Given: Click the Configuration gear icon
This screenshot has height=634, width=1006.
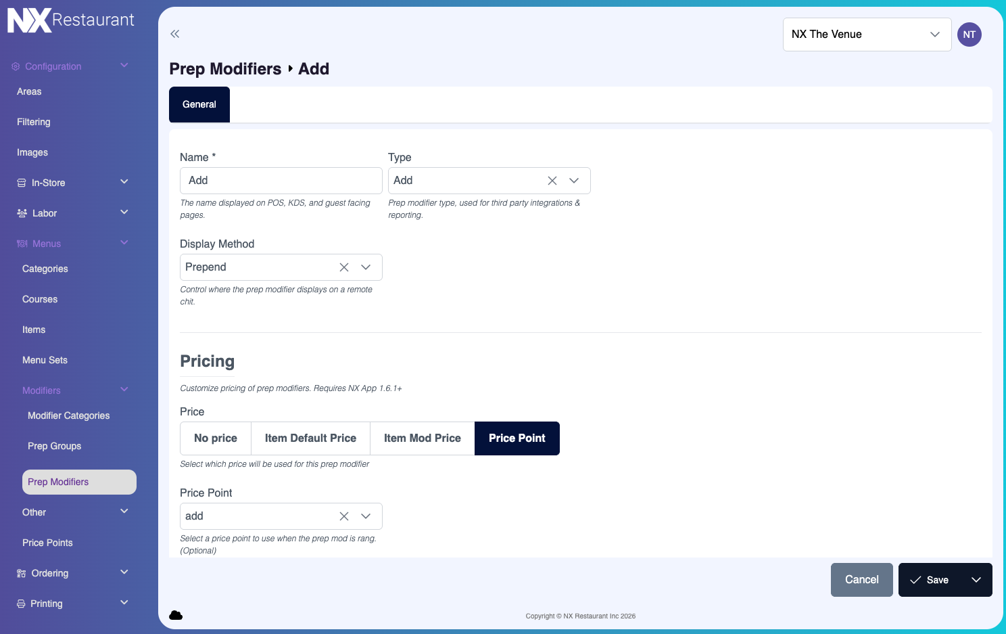Looking at the screenshot, I should click(16, 66).
